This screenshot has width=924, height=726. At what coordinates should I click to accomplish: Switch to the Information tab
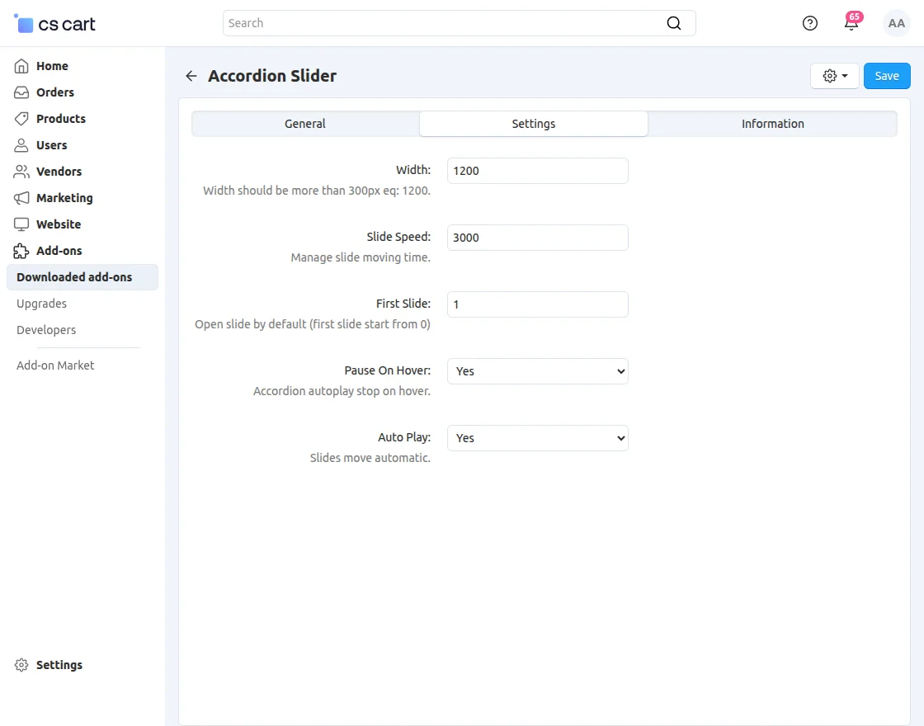pyautogui.click(x=772, y=123)
